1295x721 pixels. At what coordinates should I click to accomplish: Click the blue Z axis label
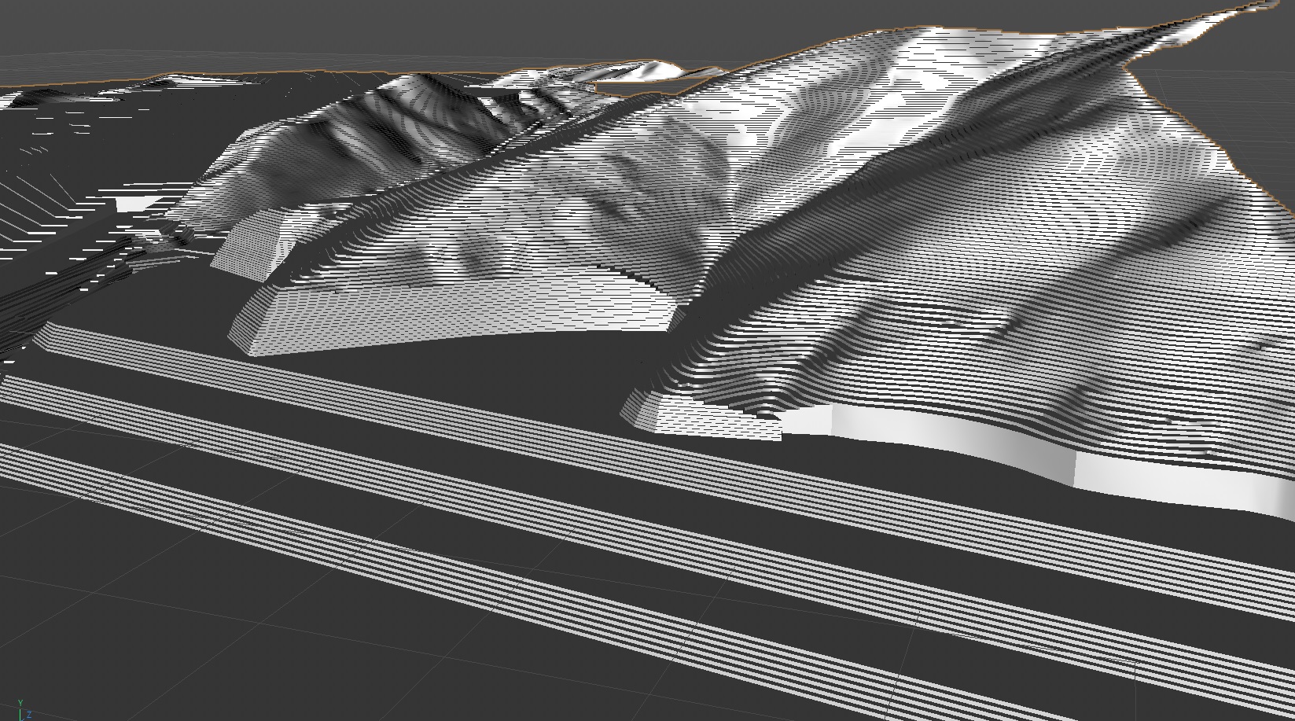click(x=29, y=715)
